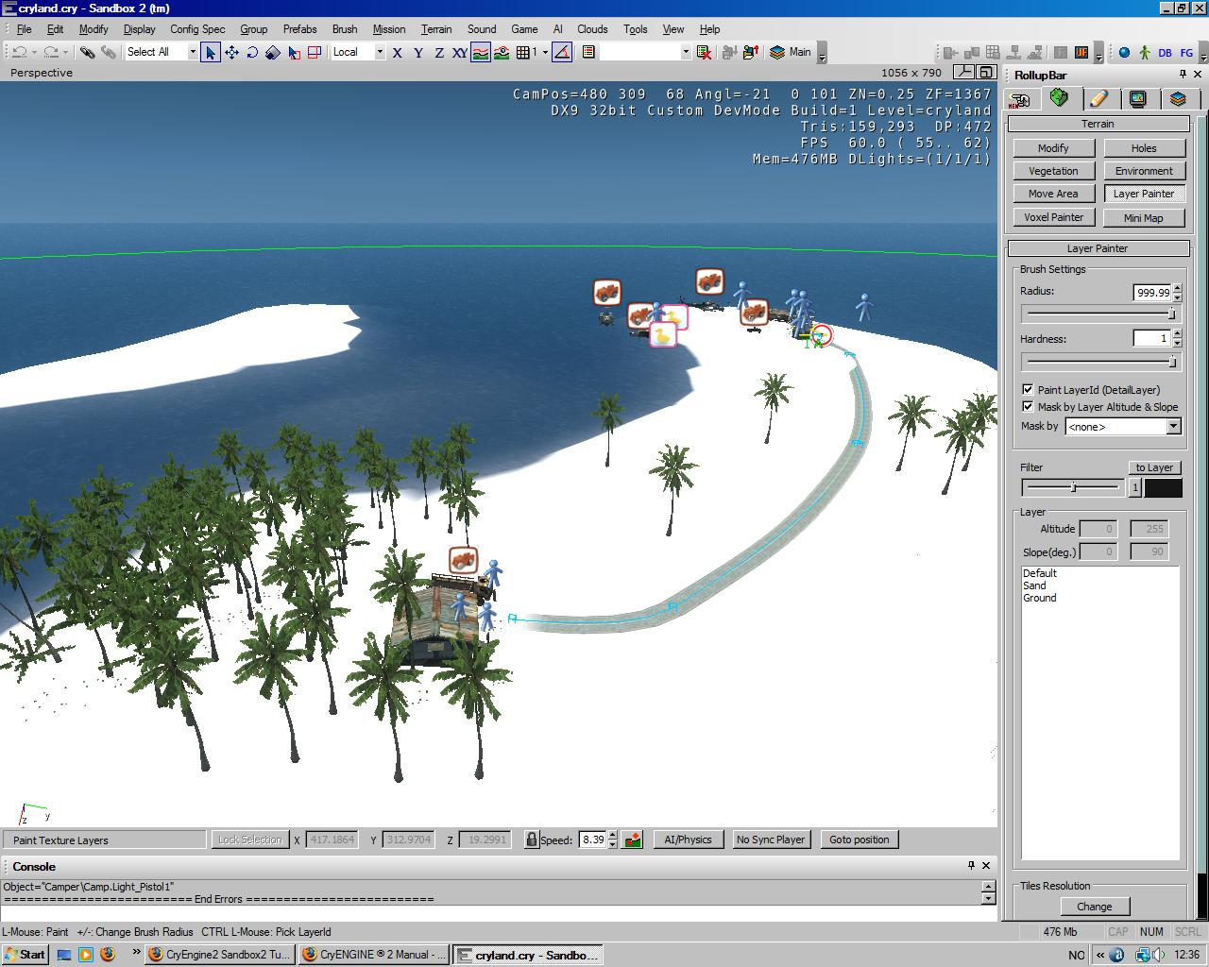The width and height of the screenshot is (1209, 967).
Task: Toggle No Sync Player
Action: pyautogui.click(x=771, y=840)
